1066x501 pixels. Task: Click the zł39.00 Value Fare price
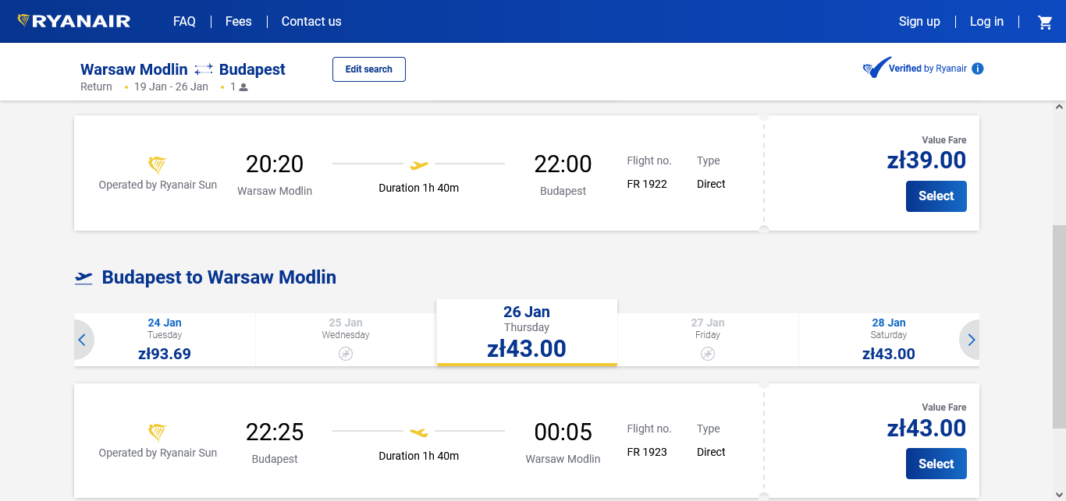[926, 161]
